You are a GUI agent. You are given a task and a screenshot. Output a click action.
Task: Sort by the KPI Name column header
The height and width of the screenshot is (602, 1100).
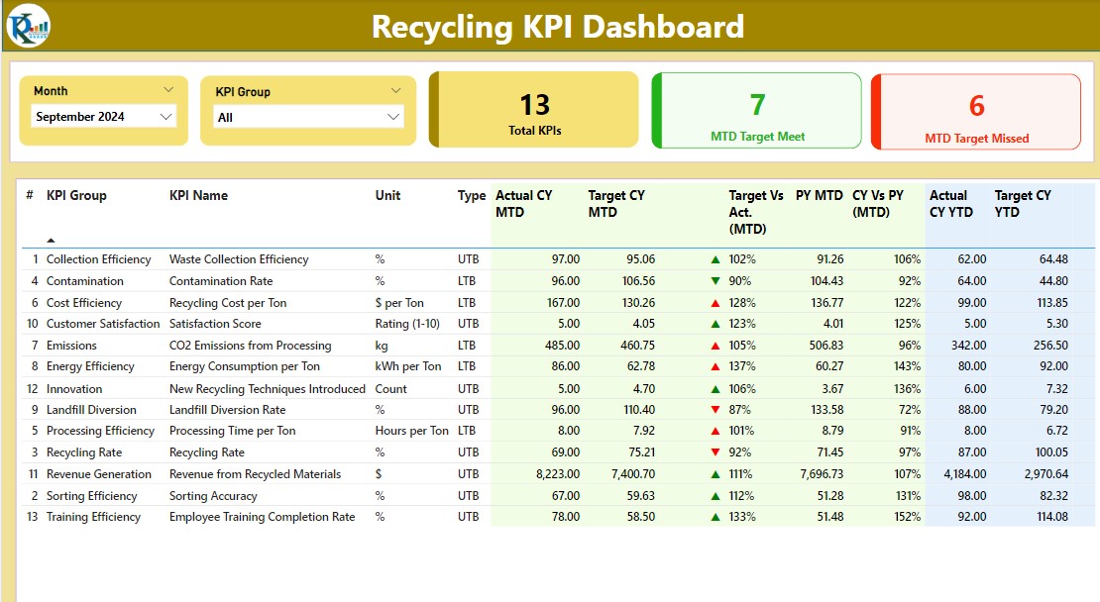198,195
